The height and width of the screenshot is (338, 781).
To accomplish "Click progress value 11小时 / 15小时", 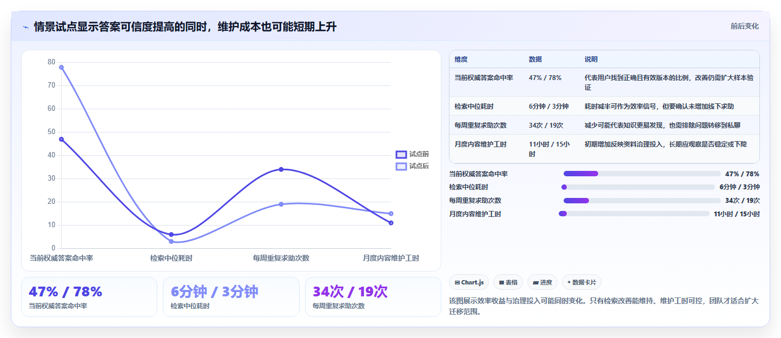I will [737, 214].
